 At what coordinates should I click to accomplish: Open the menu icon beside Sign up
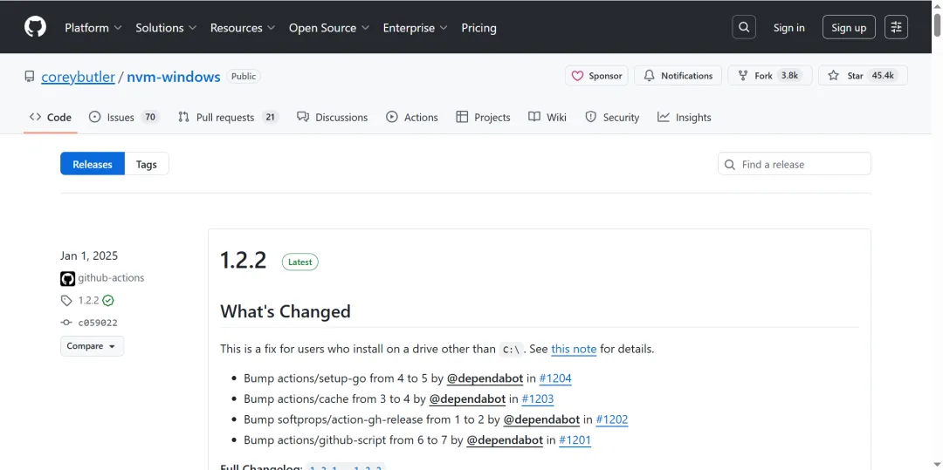[x=896, y=27]
